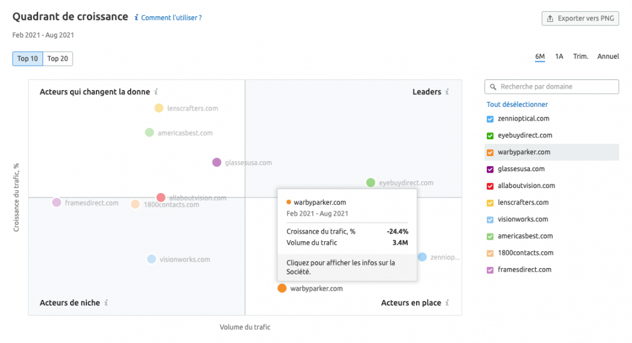The image size is (632, 343).
Task: Click info icon next to Acteurs de niche
Action: [x=106, y=303]
